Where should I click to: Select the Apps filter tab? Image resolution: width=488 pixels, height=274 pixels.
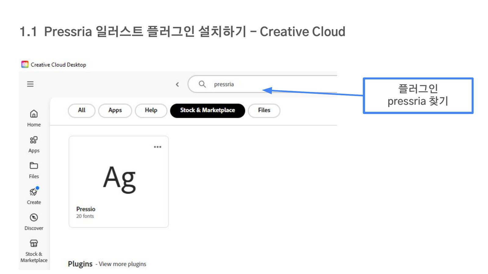[115, 110]
